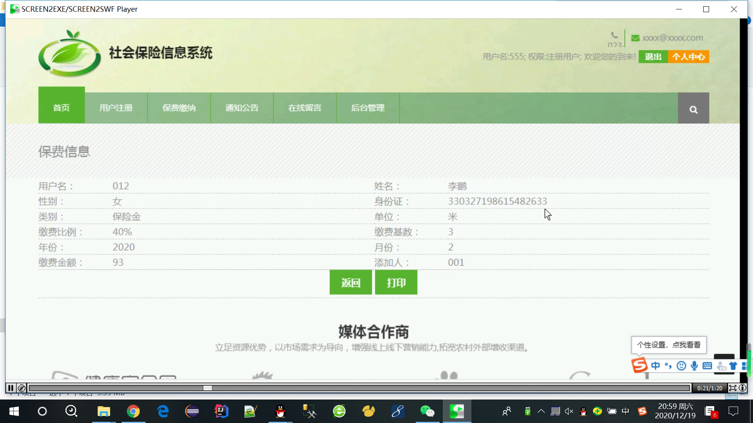Open 后台管理 from the navigation bar

368,108
